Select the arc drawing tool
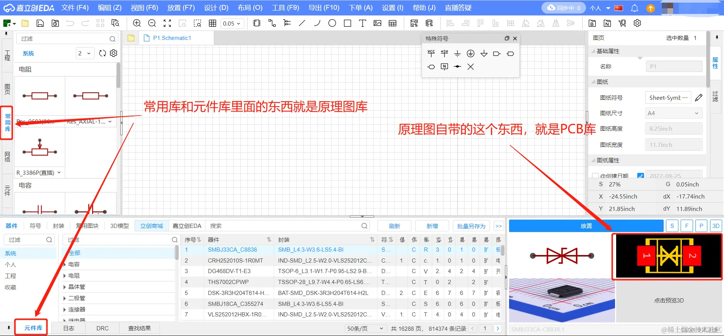 (317, 23)
